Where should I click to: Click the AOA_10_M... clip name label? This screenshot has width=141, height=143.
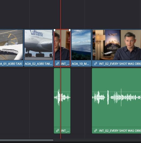coord(80,64)
